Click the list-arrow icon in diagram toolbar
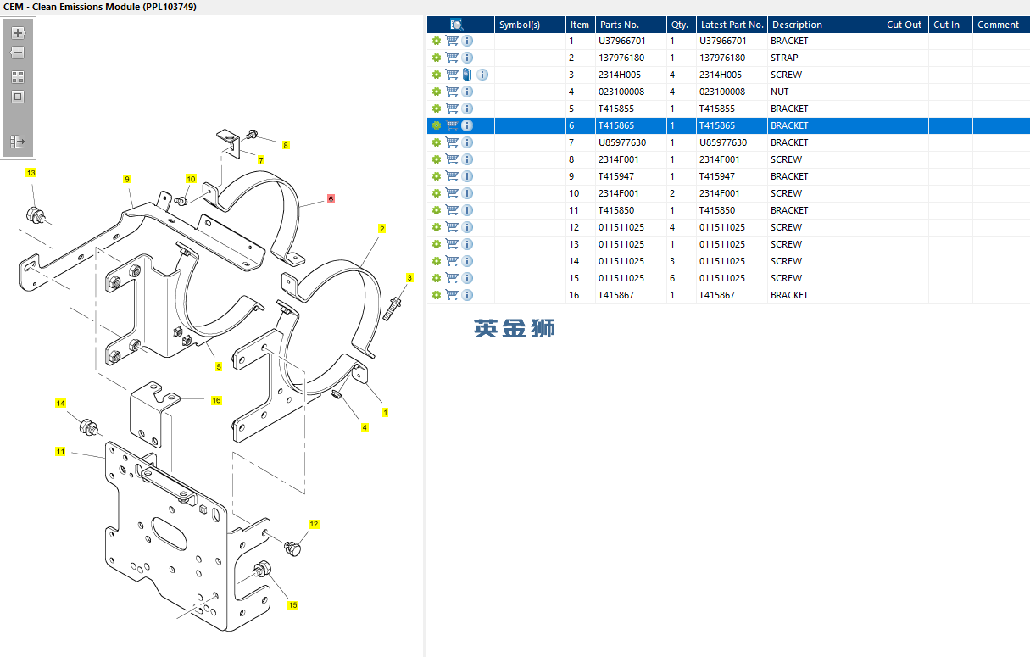1030x657 pixels. pos(18,141)
